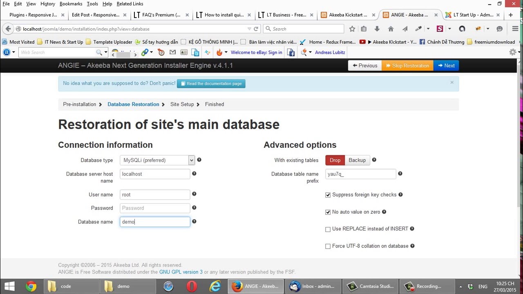The image size is (523, 294).
Task: Select Backup for existing tables
Action: (357, 160)
